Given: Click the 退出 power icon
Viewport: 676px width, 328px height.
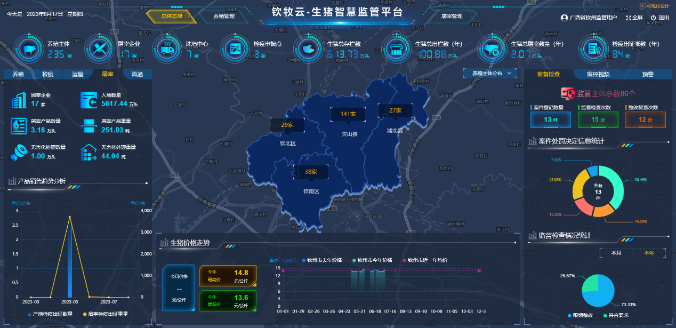Looking at the screenshot, I should click(653, 18).
